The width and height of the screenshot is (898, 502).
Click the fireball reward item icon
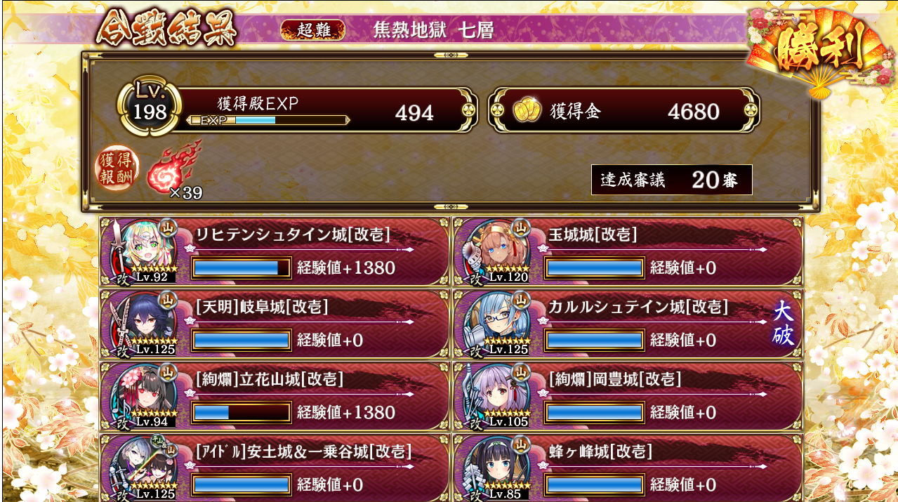click(x=173, y=169)
